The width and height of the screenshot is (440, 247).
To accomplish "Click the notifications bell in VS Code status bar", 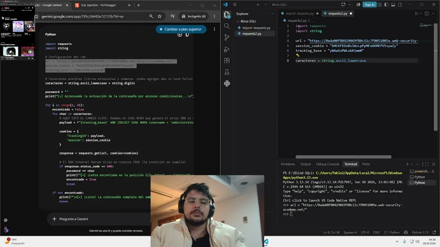I will [434, 233].
